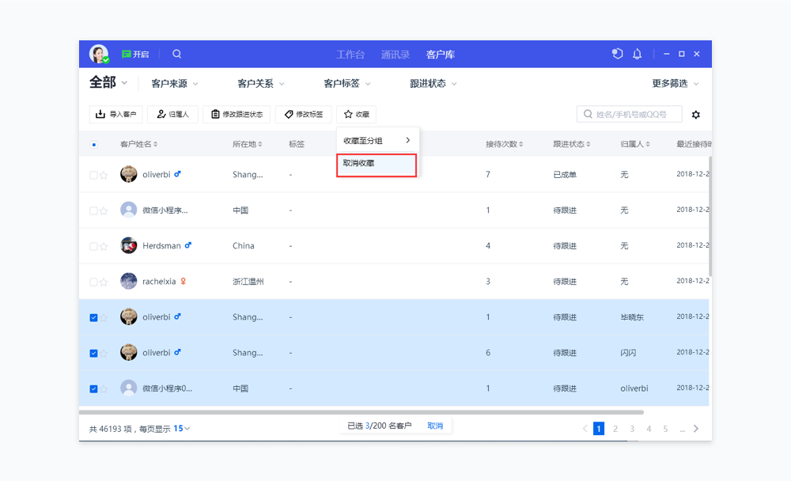The image size is (791, 481).
Task: Star the oliverbi row owned by 闪闪
Action: pyautogui.click(x=104, y=354)
